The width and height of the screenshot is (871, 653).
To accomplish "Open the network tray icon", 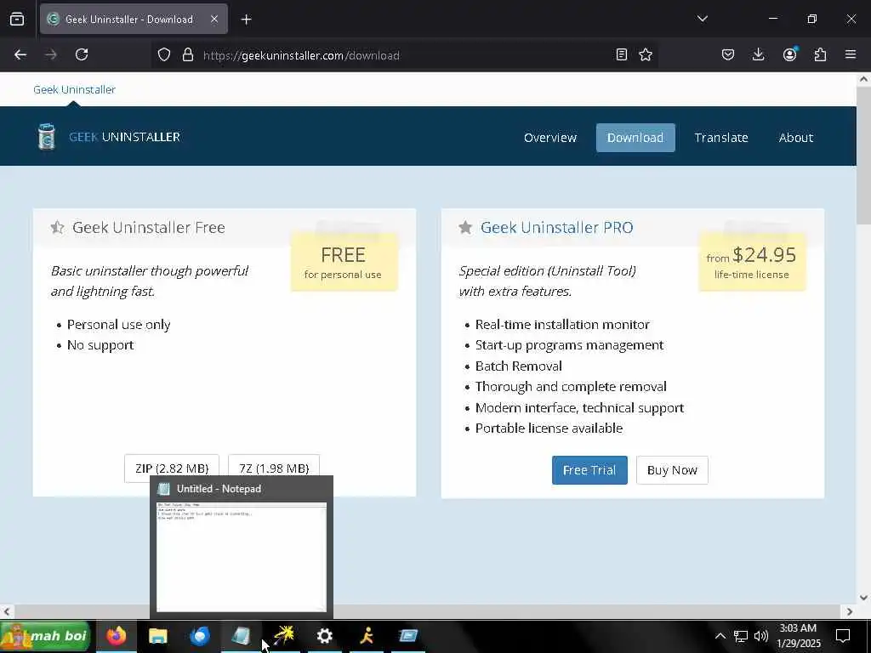I will point(741,636).
